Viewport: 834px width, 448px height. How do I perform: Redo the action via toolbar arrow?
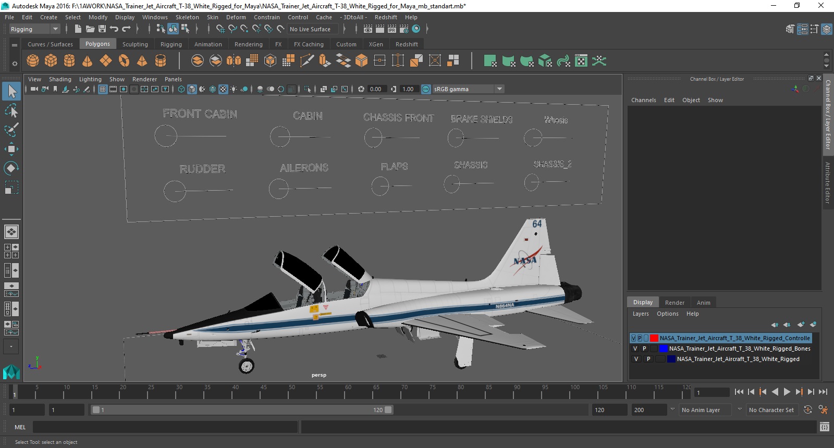(126, 29)
